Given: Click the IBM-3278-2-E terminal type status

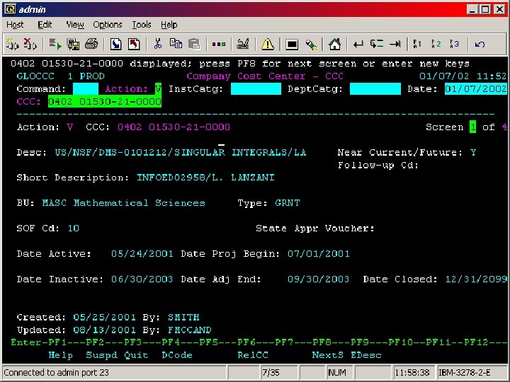Looking at the screenshot, I should pos(465,373).
